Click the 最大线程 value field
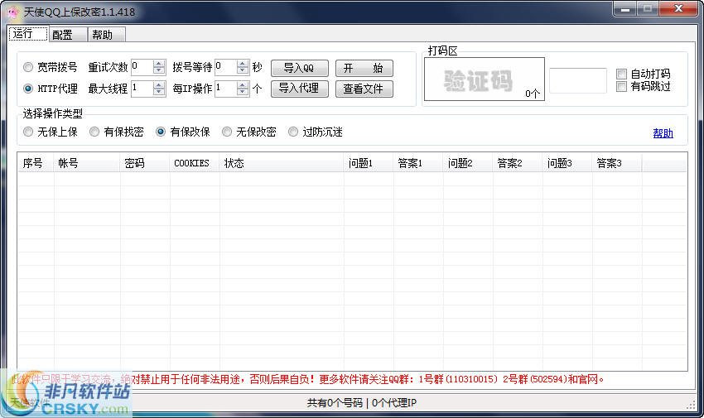The width and height of the screenshot is (704, 418). (x=142, y=89)
